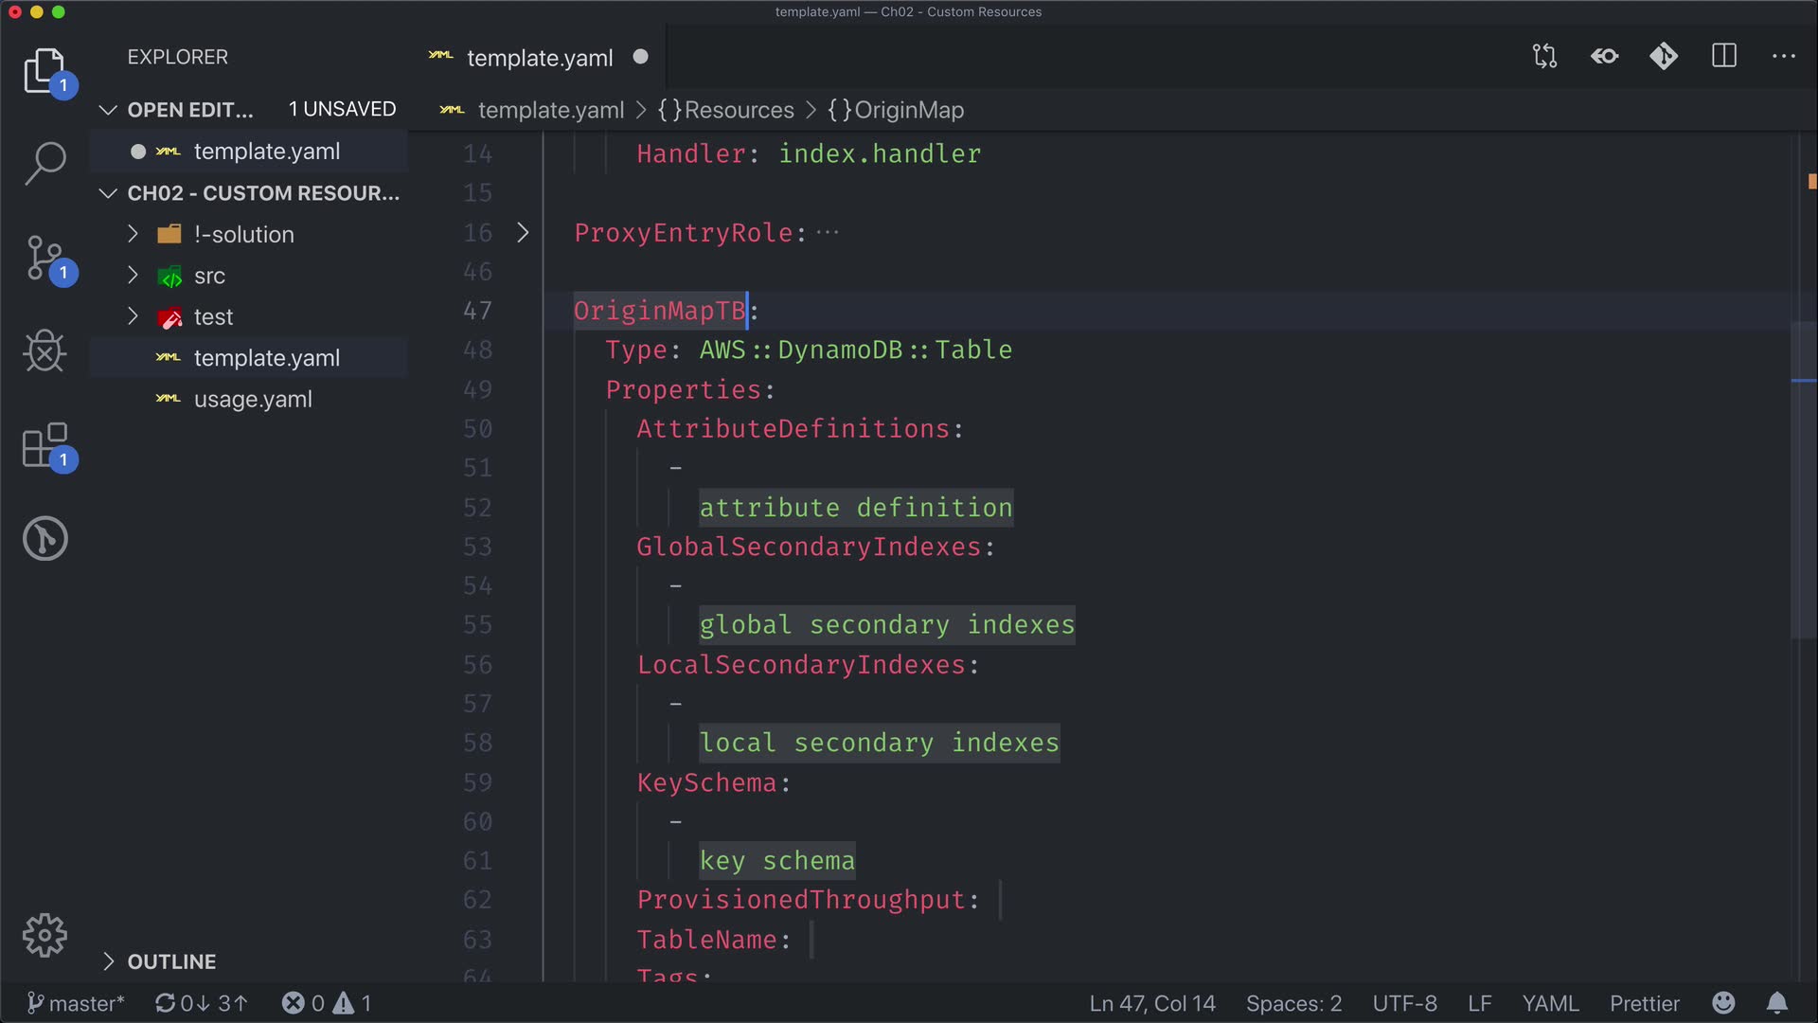Open the Extensions view
The image size is (1818, 1023).
(x=45, y=445)
